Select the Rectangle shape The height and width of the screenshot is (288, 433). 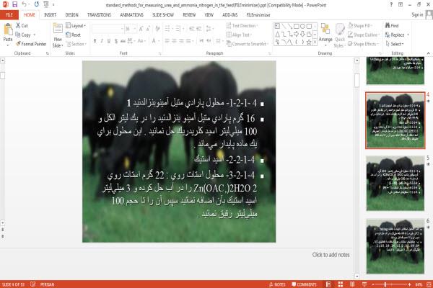coord(297,26)
